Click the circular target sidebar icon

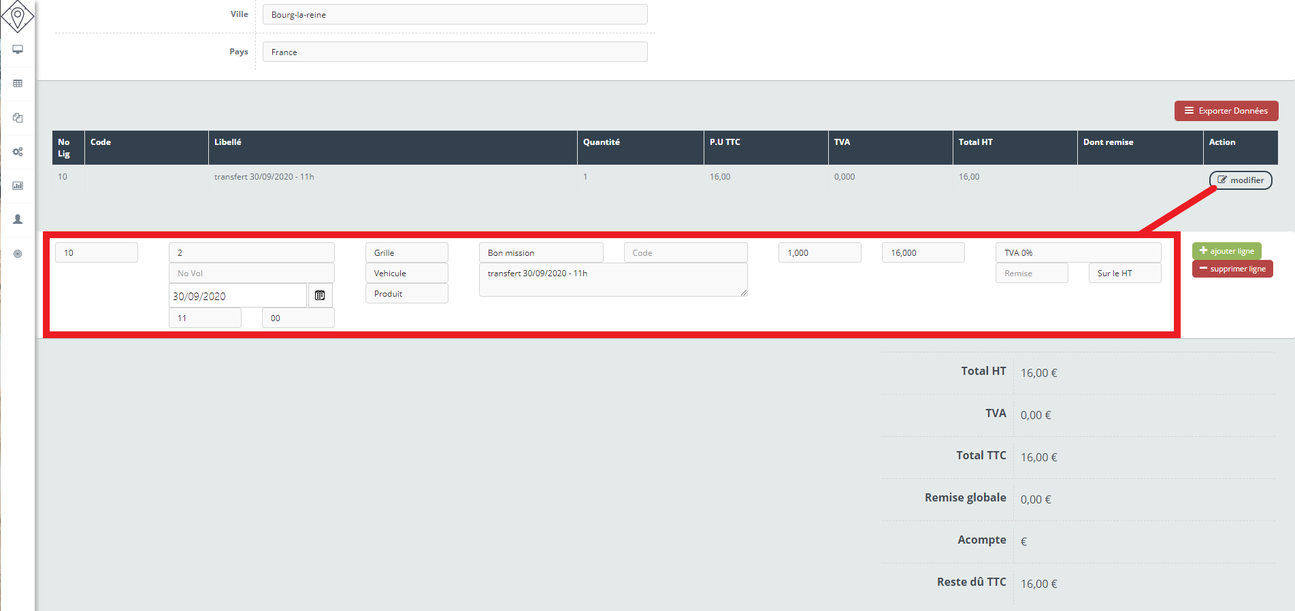[18, 254]
